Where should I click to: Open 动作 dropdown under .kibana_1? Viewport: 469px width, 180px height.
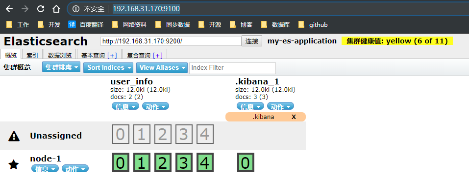280,106
